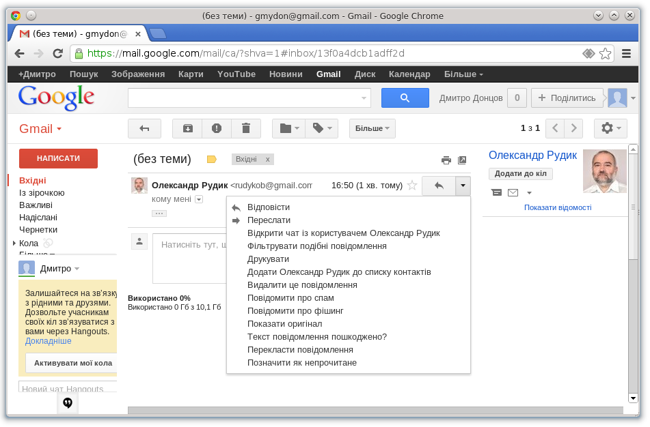Open the Чернетки folder
Viewport: 650px width, 427px height.
point(38,230)
